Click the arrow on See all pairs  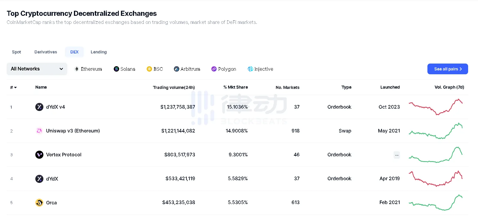pos(461,69)
